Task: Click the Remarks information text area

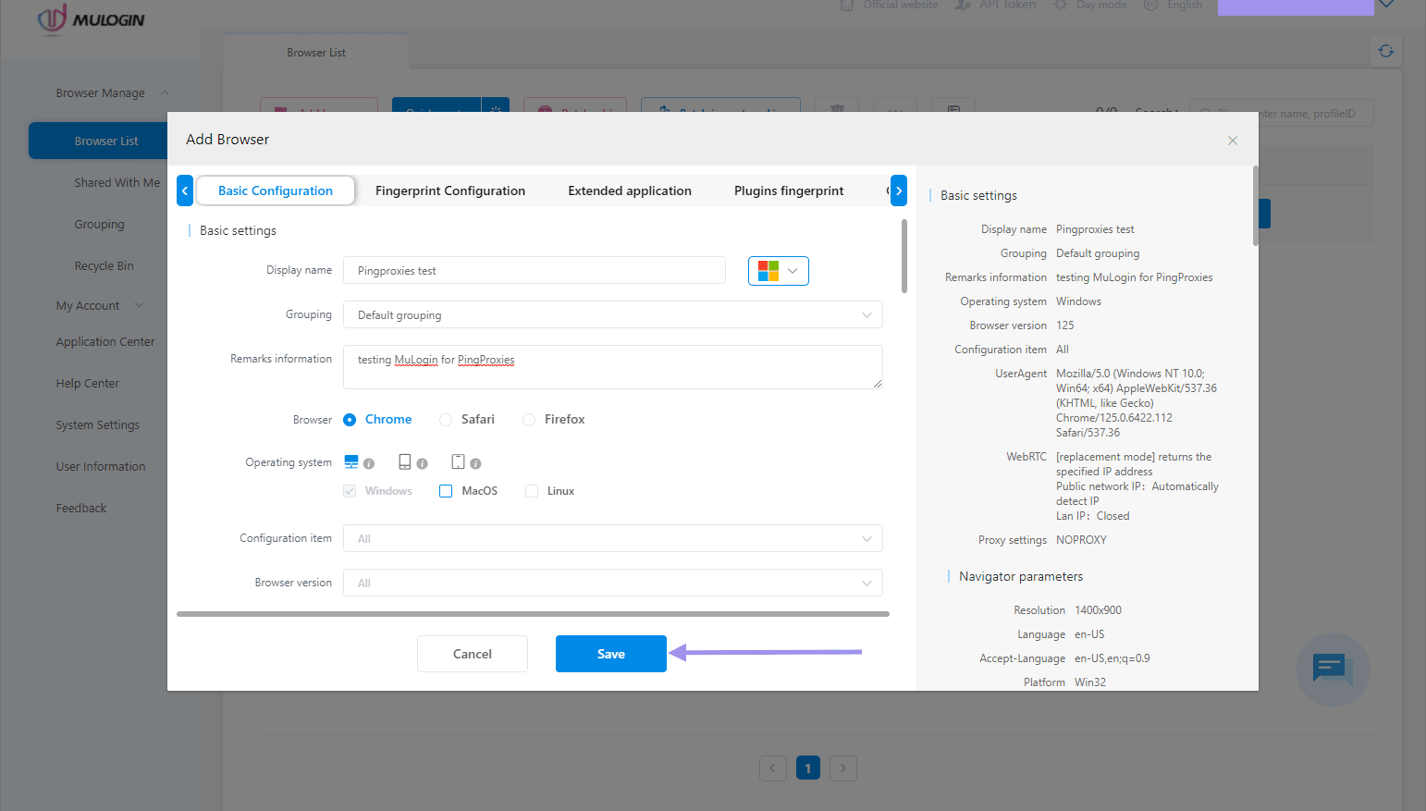Action: click(612, 367)
